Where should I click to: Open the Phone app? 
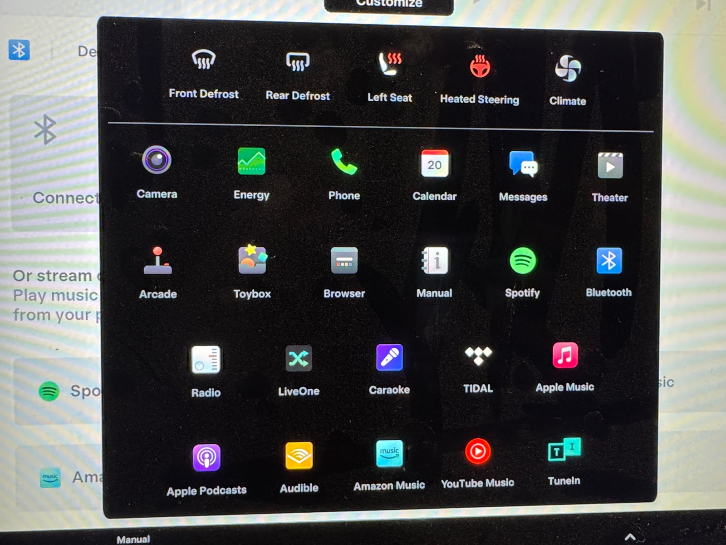click(x=344, y=163)
